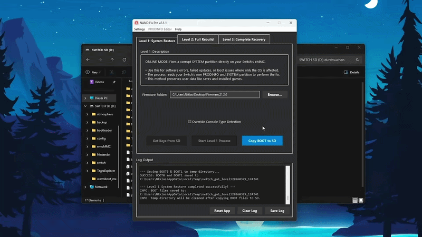The image size is (422, 237).
Task: Click the Log Output text area
Action: (213, 185)
